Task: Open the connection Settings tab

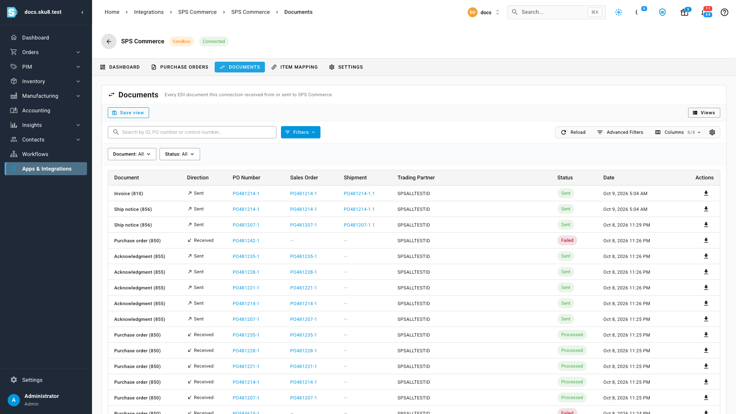Action: point(346,67)
